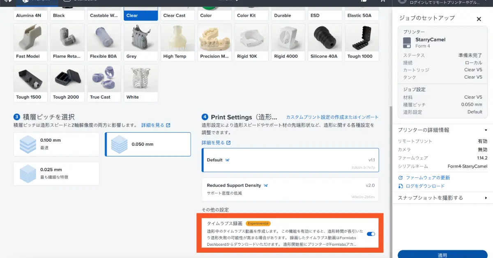This screenshot has height=258, width=493.
Task: Click the 積層ピッチを選択 step 3 heading
Action: coord(48,117)
